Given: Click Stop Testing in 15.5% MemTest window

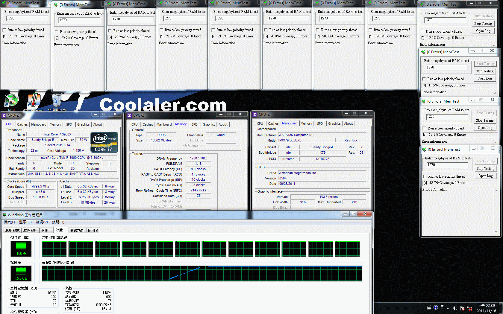Looking at the screenshot, I should tap(484, 71).
